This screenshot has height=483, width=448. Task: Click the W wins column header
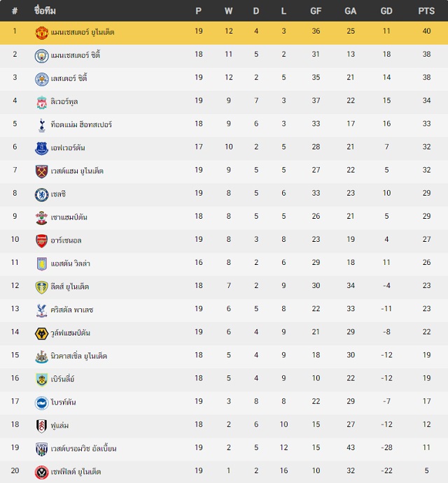[x=228, y=11]
